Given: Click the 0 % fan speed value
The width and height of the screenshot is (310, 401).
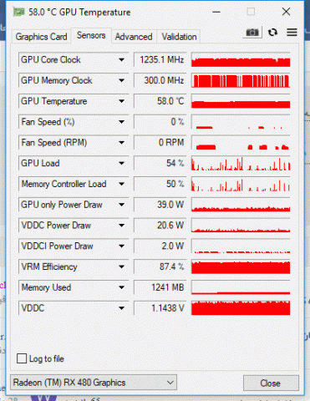Looking at the screenshot, I should tap(160, 122).
